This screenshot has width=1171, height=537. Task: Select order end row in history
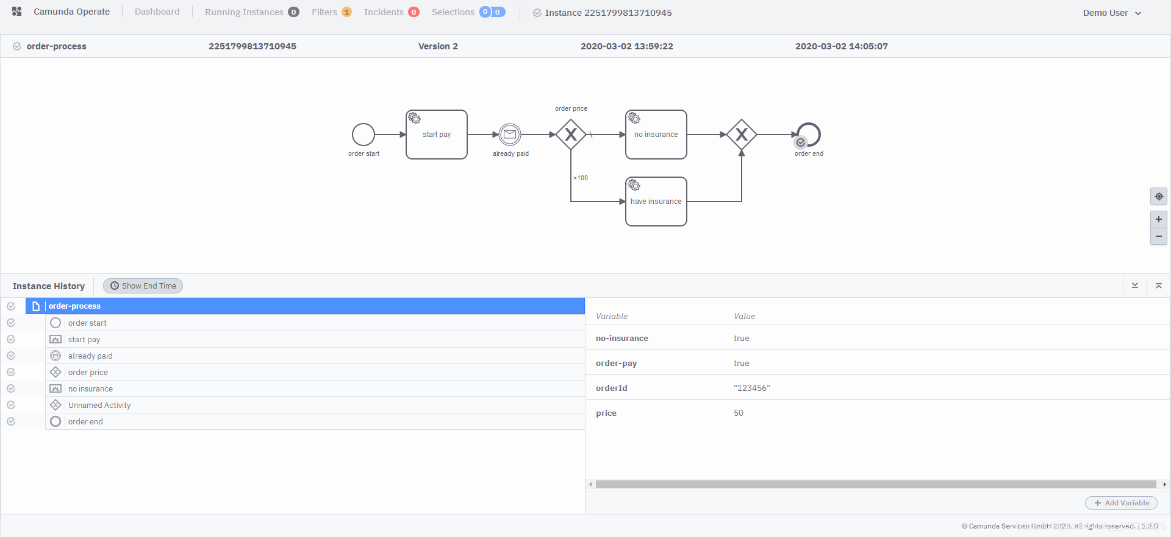[x=315, y=421]
